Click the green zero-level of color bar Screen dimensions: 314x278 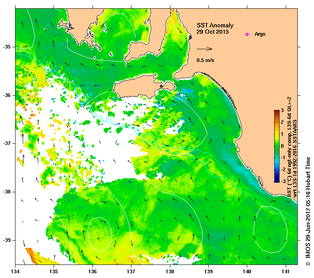pos(277,146)
